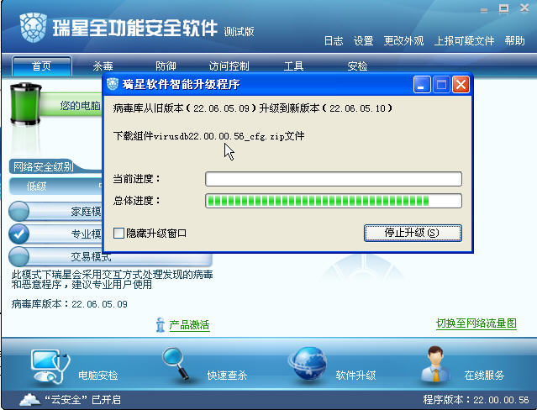Click the cloud security status icon
The width and height of the screenshot is (537, 410).
(29, 400)
